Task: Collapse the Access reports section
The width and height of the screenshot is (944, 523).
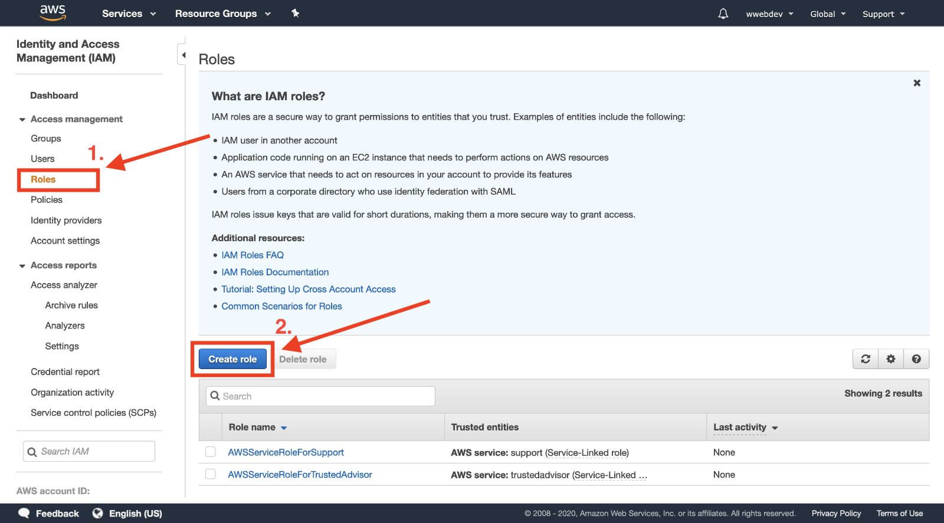Action: click(x=22, y=266)
